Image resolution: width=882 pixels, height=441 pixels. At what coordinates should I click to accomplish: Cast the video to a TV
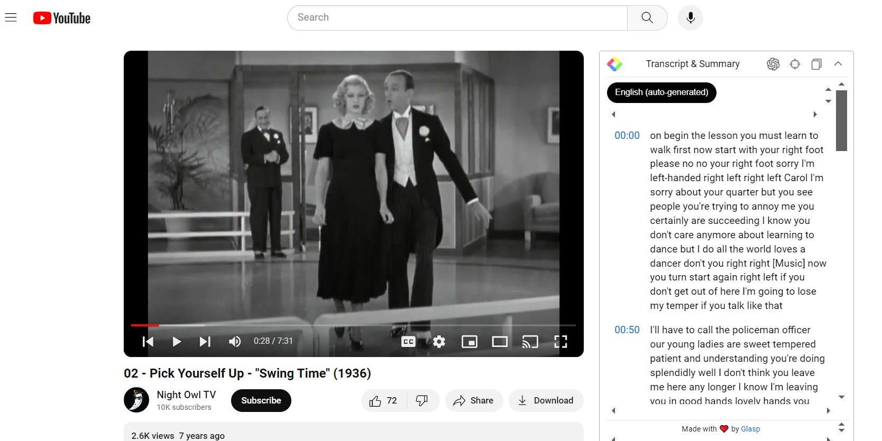click(x=530, y=342)
